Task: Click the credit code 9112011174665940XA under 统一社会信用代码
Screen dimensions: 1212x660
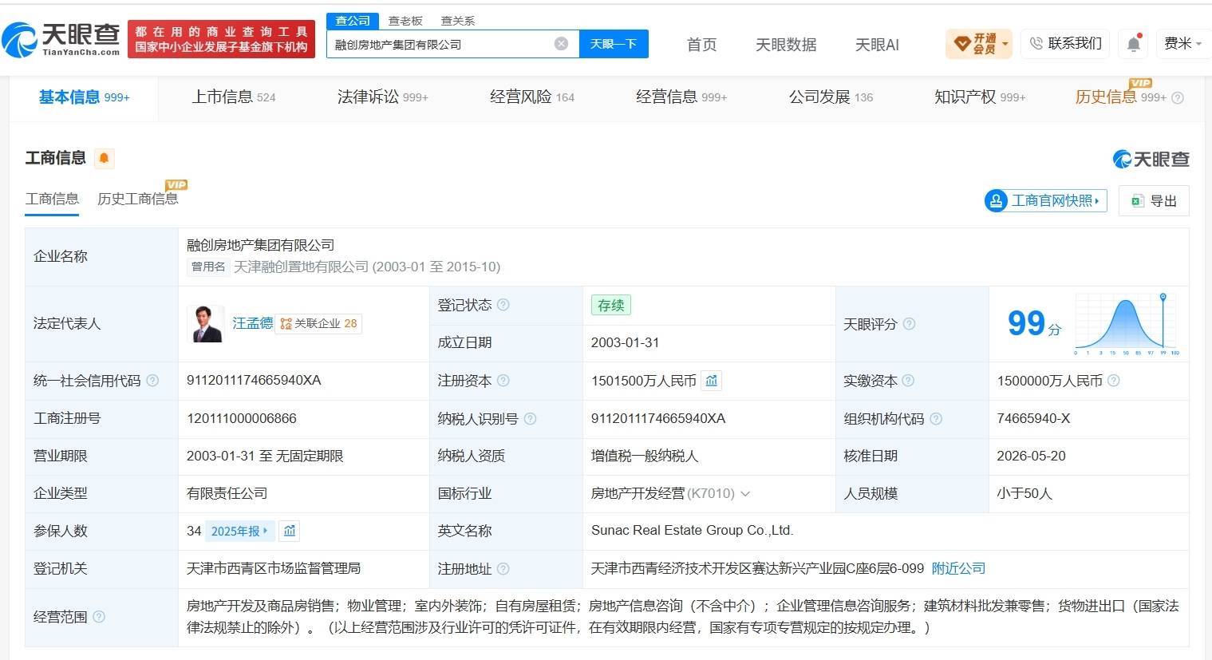Action: pos(254,381)
